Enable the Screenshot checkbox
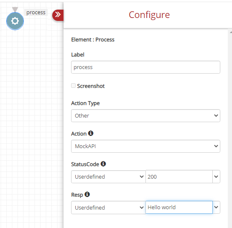The height and width of the screenshot is (228, 232). [73, 86]
